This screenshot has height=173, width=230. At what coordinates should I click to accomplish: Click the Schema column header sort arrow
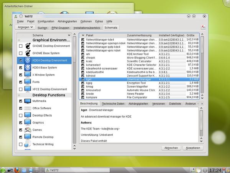[x=69, y=35]
